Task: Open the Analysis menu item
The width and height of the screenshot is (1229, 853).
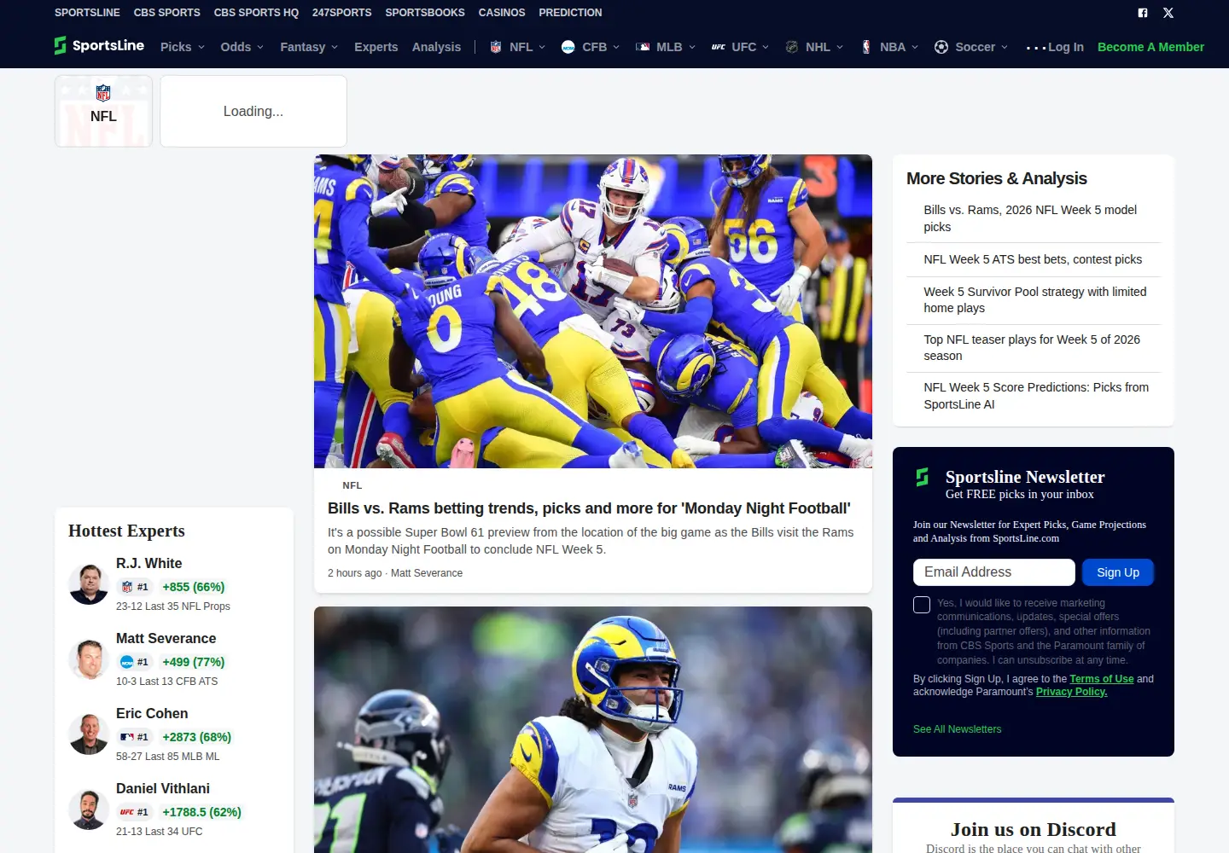Action: coord(436,47)
